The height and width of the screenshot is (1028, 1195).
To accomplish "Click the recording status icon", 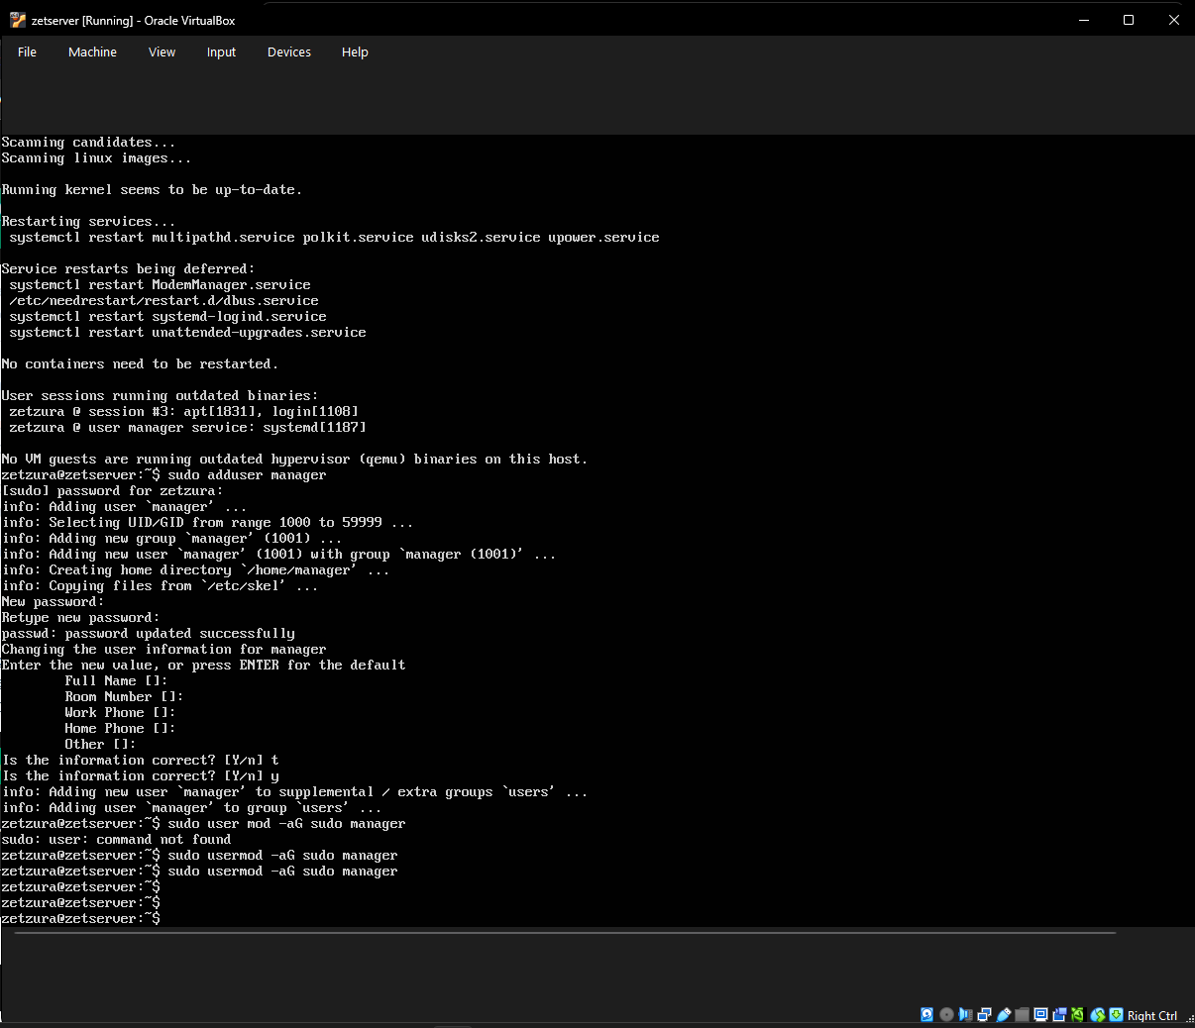I will (1059, 1015).
